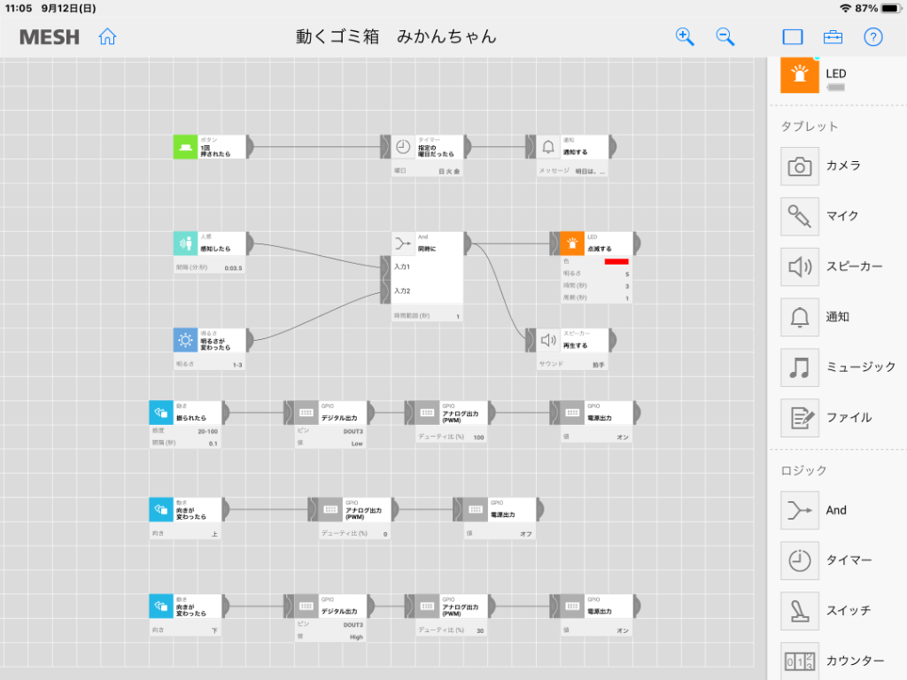Image resolution: width=907 pixels, height=680 pixels.
Task: Select the LED block in the sidebar
Action: [800, 74]
